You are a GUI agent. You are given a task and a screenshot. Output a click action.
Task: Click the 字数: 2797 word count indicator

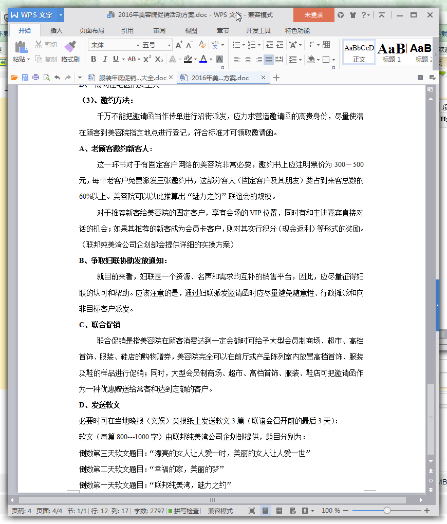point(149,511)
